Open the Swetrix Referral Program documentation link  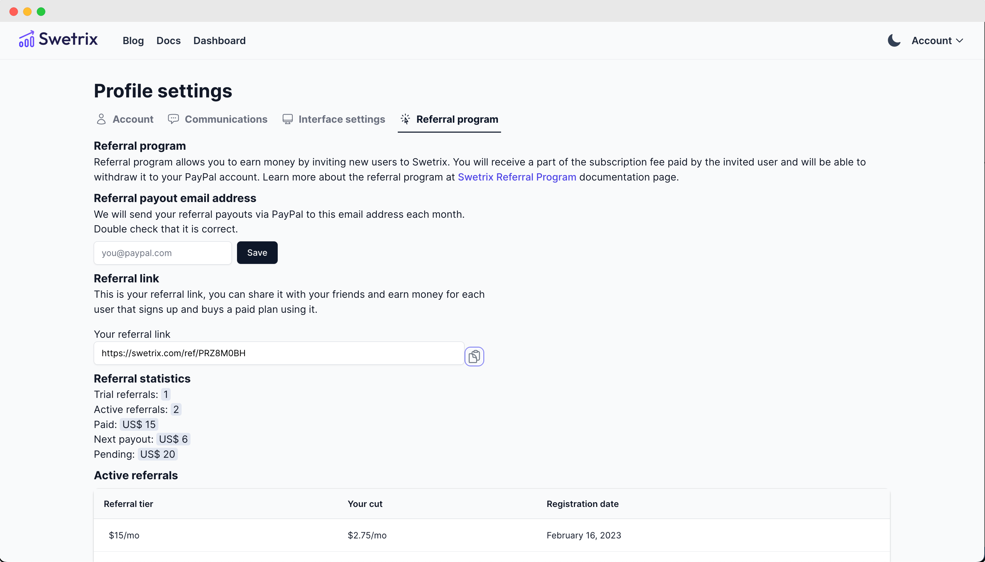(517, 177)
